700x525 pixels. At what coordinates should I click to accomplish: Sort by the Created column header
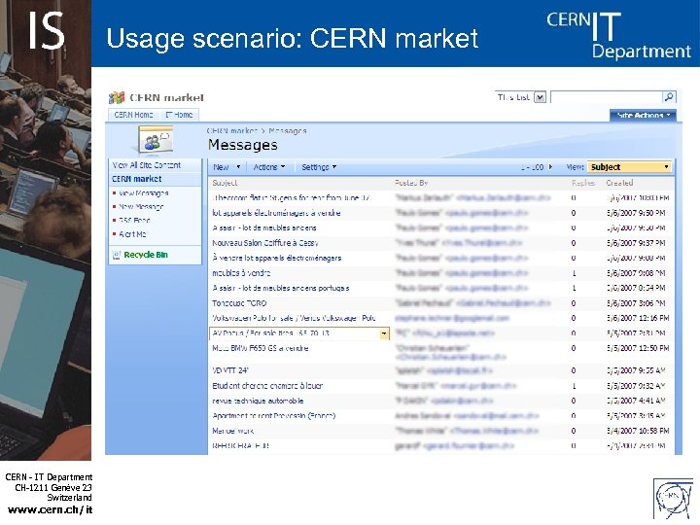(619, 183)
